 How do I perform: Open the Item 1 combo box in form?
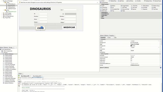coord(69,10)
